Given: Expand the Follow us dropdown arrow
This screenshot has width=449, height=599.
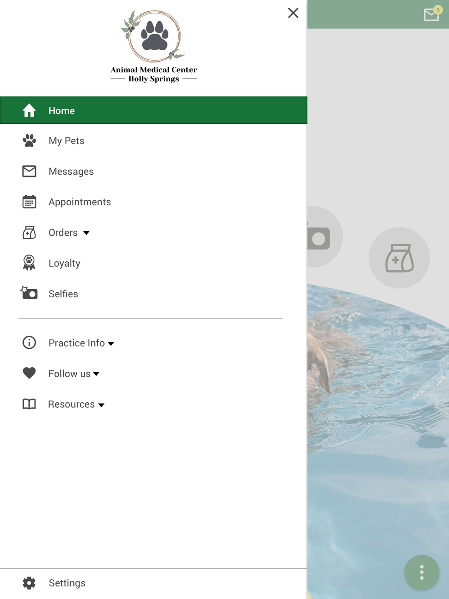Looking at the screenshot, I should tap(96, 374).
